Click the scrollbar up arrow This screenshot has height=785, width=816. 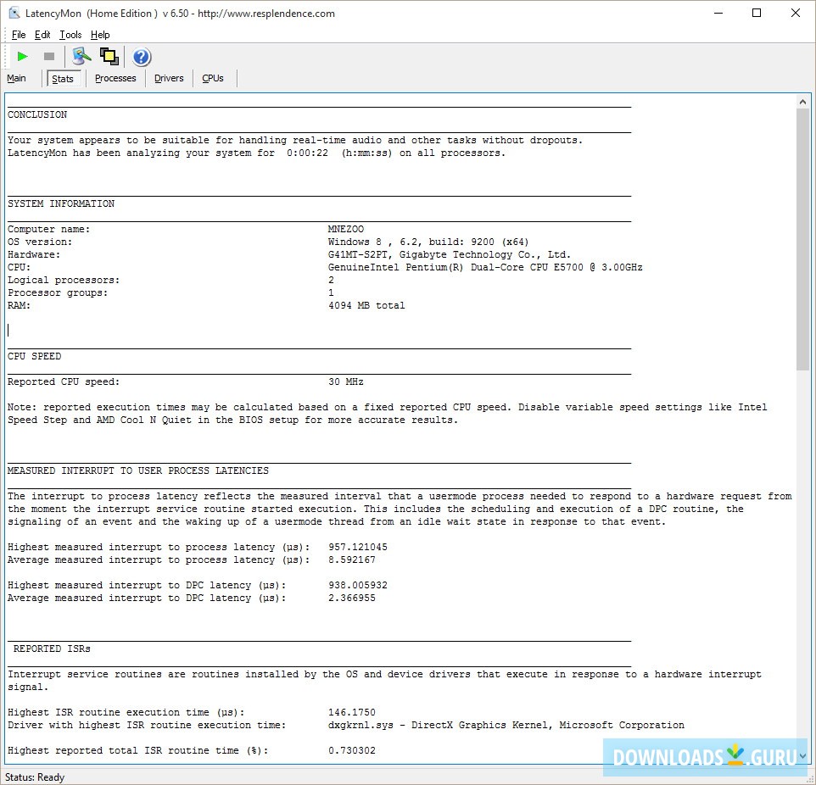(802, 102)
